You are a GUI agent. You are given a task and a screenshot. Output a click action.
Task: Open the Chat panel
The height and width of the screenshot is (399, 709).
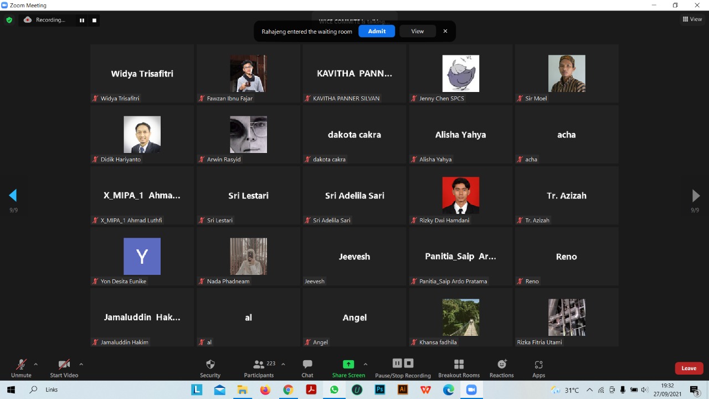[307, 365]
